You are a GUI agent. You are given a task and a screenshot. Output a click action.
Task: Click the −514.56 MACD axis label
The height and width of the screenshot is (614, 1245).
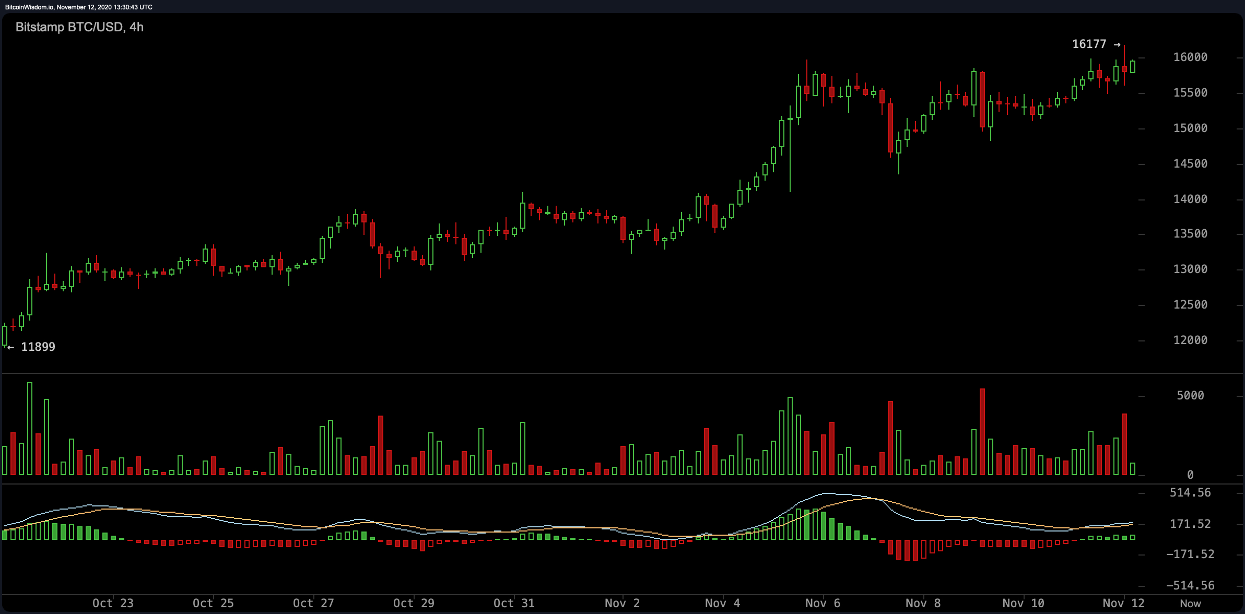1190,586
